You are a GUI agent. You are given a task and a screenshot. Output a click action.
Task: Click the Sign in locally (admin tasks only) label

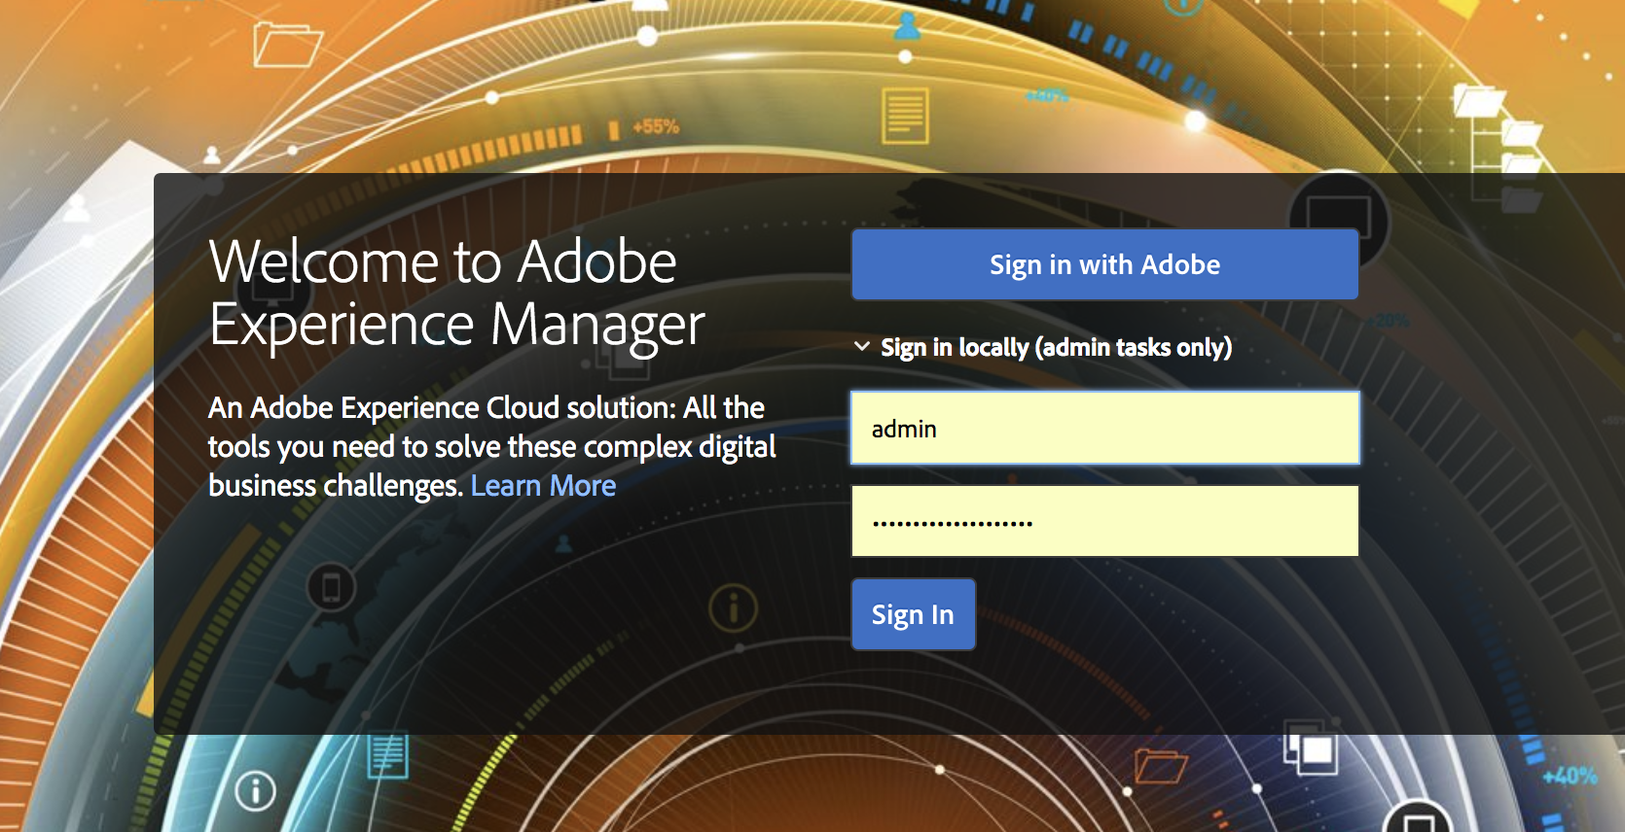tap(1056, 347)
